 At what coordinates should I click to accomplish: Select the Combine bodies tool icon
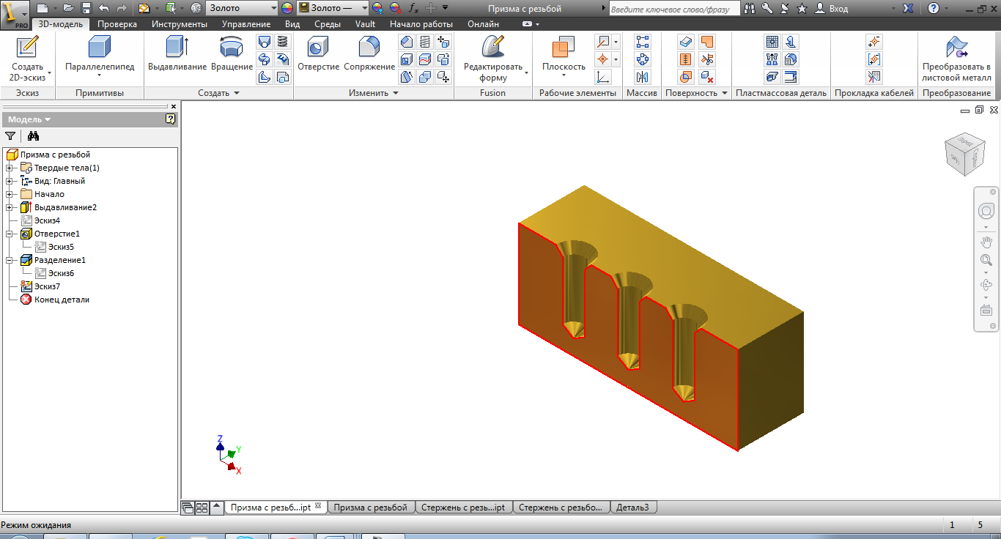point(424,77)
